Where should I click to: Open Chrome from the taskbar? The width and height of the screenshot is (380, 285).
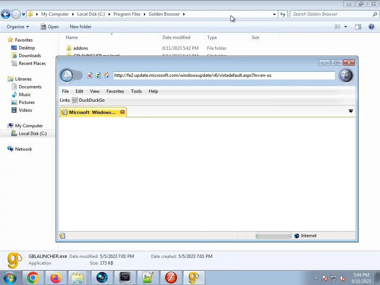(x=33, y=278)
